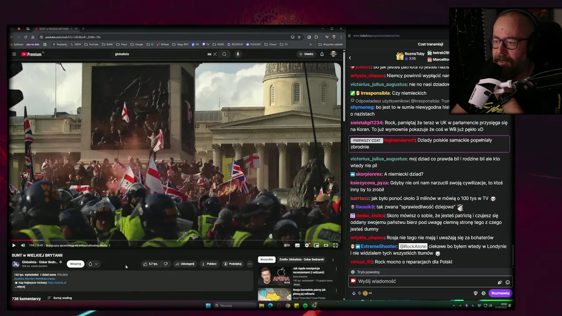This screenshot has width=562, height=316.
Task: Send chat with Rozmawiaj button
Action: [x=500, y=293]
